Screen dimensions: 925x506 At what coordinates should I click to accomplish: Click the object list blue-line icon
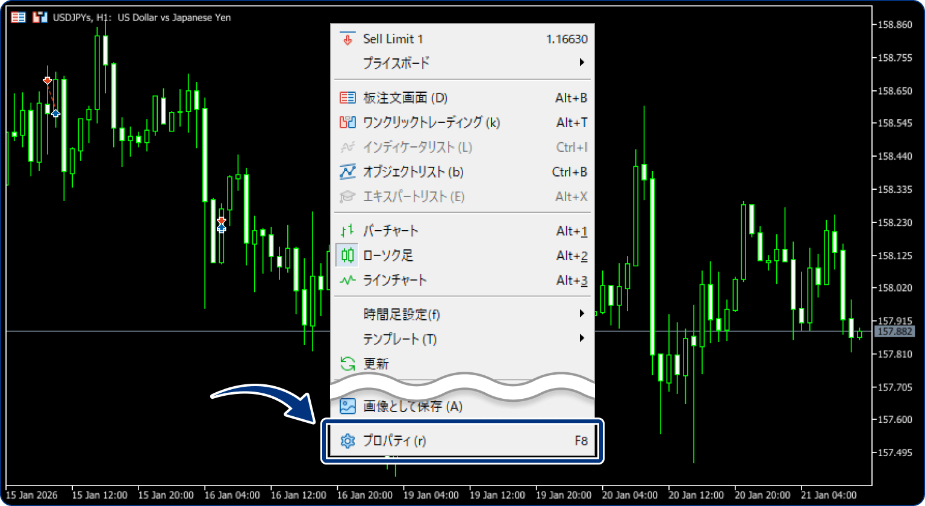(347, 172)
